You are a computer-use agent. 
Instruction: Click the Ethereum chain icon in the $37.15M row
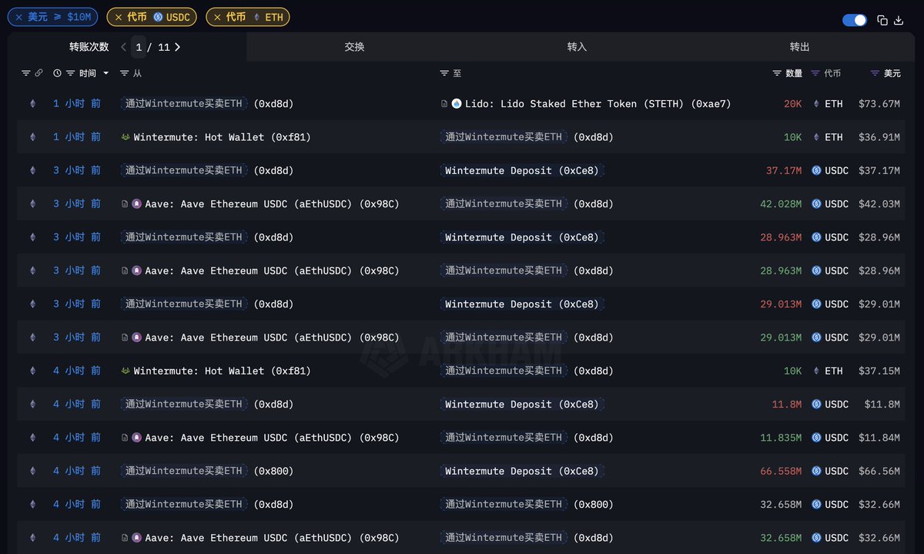tap(32, 371)
